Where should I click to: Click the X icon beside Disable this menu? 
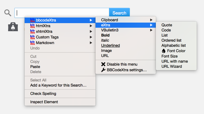[103, 64]
